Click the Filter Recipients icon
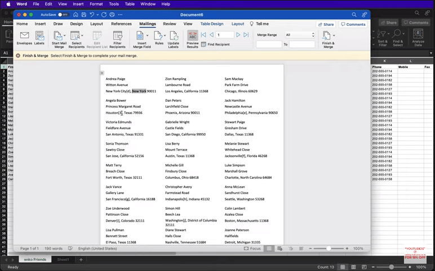Viewport: 435px width, 271px height. pos(117,36)
